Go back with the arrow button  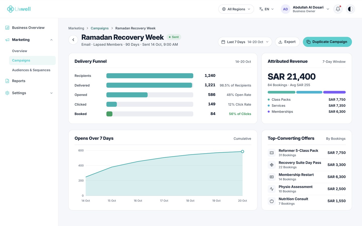[73, 40]
